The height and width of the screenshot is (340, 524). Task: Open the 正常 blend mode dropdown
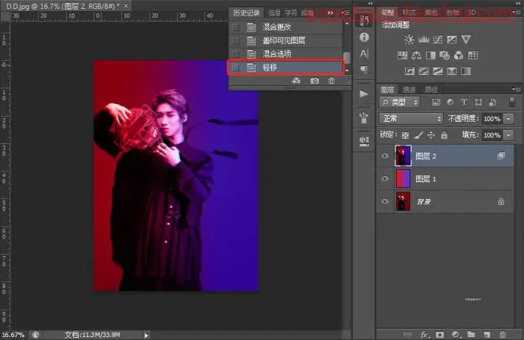(411, 119)
